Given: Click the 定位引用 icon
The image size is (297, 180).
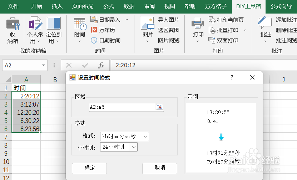Looking at the screenshot, I should click(x=54, y=25).
